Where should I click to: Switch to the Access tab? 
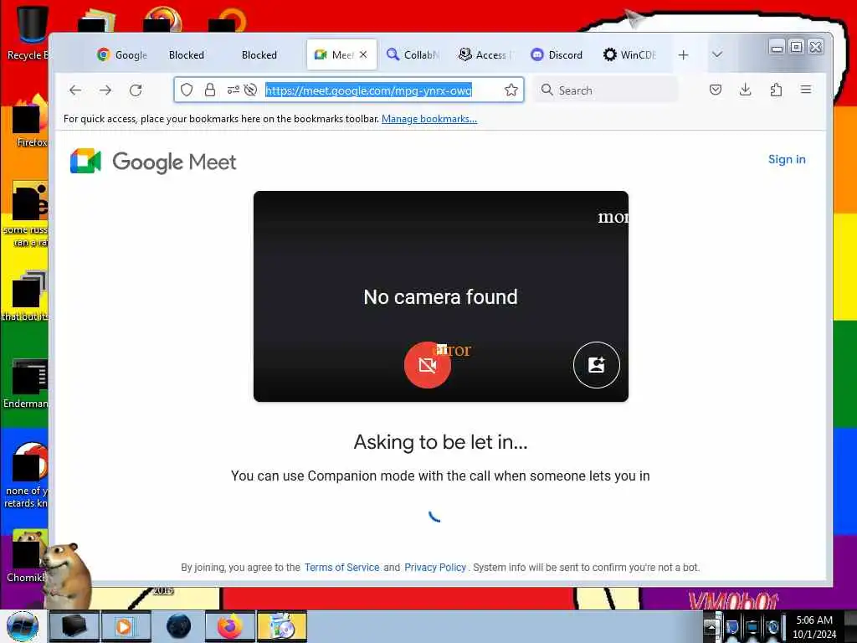(485, 54)
